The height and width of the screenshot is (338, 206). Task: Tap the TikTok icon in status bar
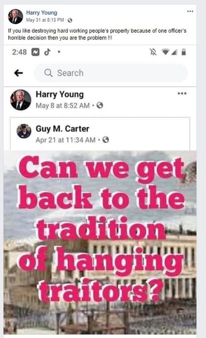(47, 52)
